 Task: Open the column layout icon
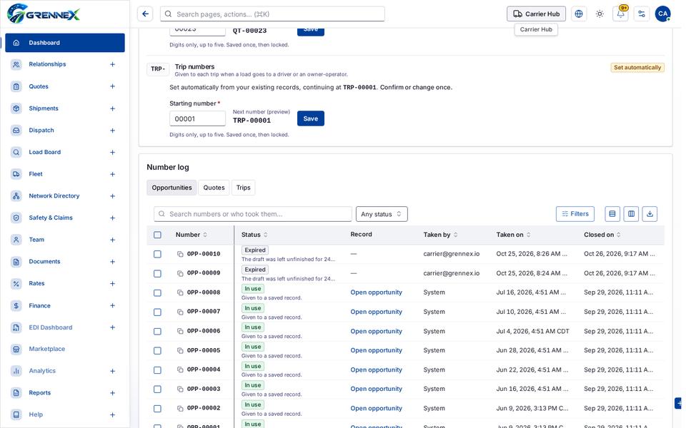pos(631,214)
